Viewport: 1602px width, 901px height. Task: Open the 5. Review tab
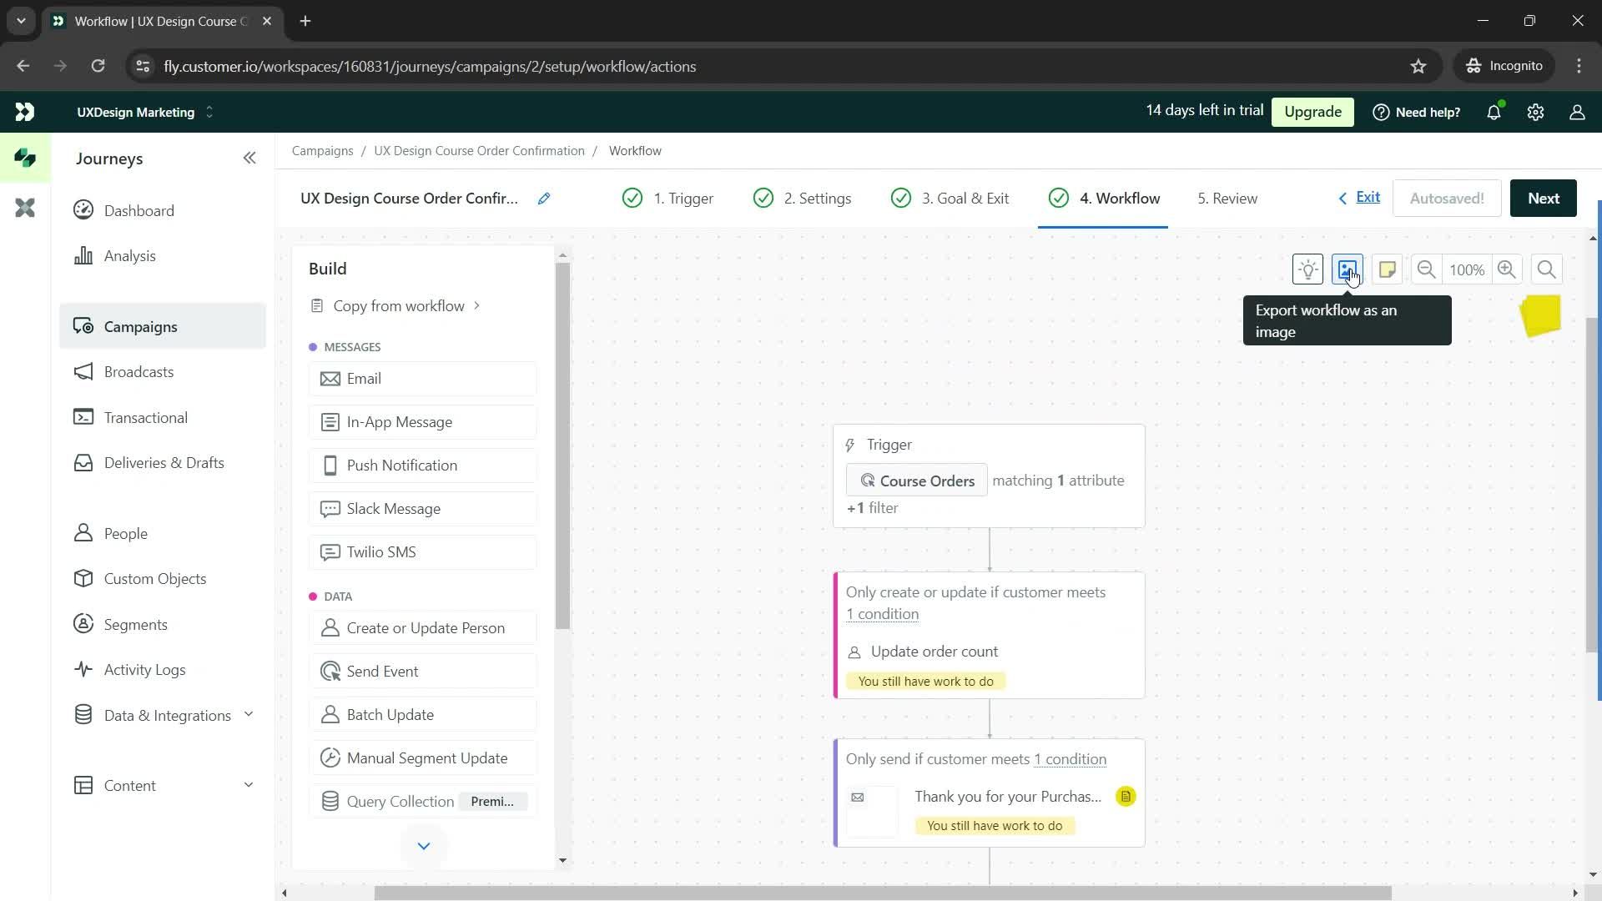click(x=1228, y=198)
